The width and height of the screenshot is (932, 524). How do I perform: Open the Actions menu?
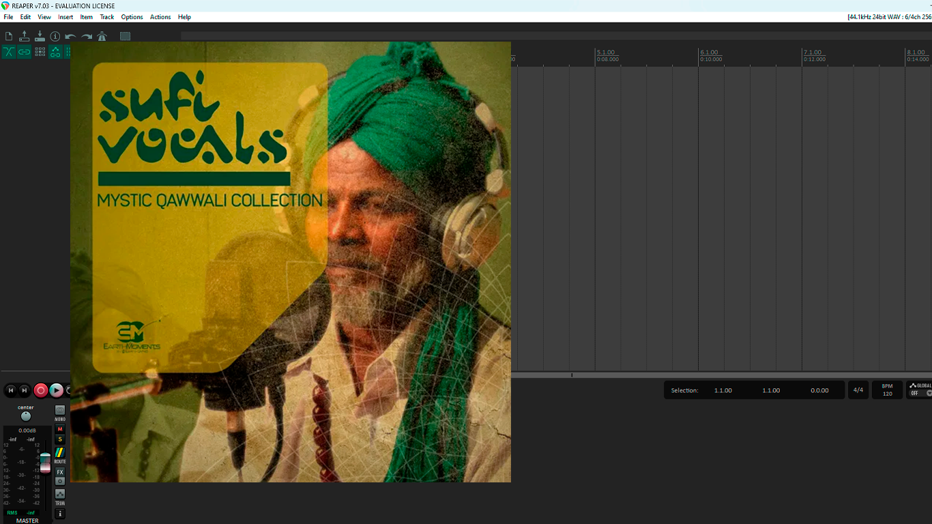tap(160, 17)
